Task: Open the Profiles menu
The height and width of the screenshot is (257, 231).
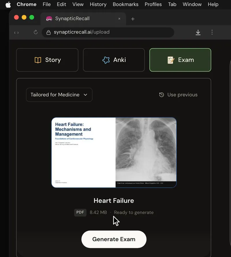Action: [153, 4]
